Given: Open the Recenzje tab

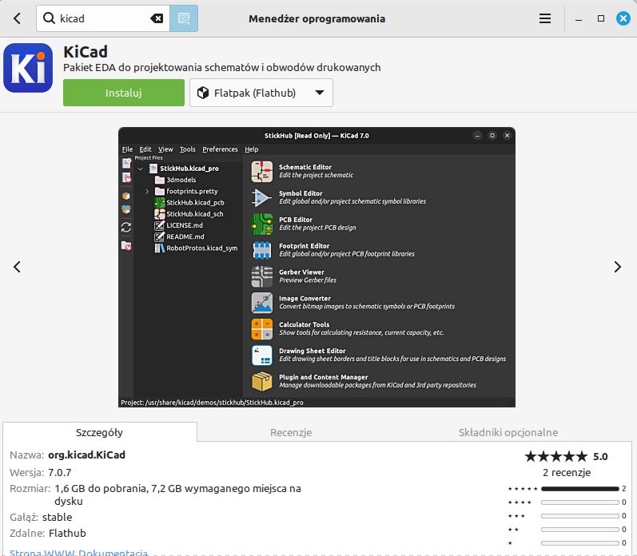Looking at the screenshot, I should tap(291, 432).
